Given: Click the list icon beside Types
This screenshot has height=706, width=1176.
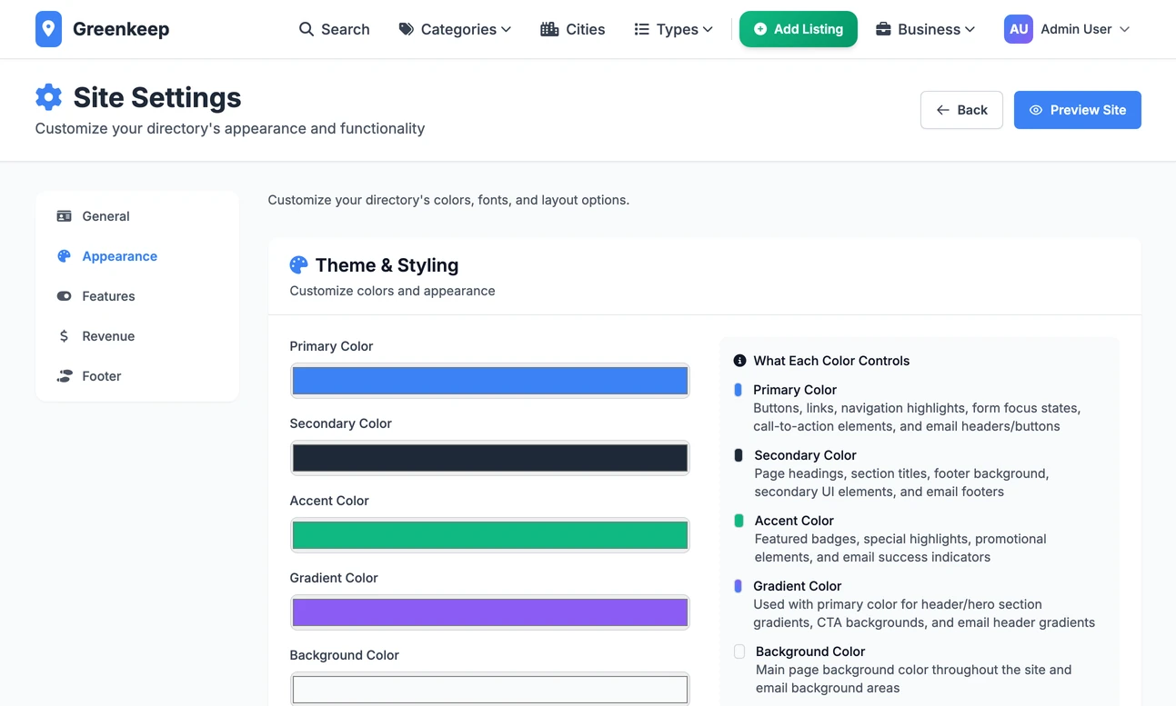Looking at the screenshot, I should point(641,29).
